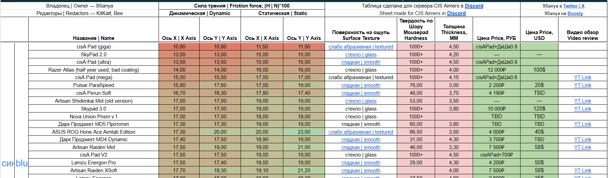
Task: Open YT Link for Skypad 3.0
Action: (582, 109)
